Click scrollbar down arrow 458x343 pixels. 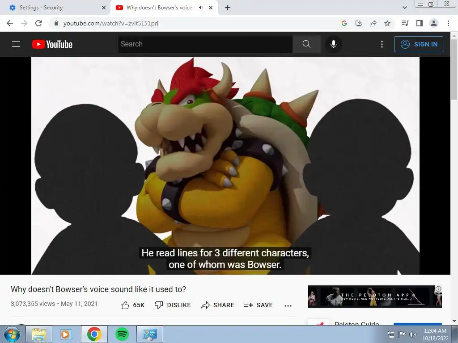point(454,322)
